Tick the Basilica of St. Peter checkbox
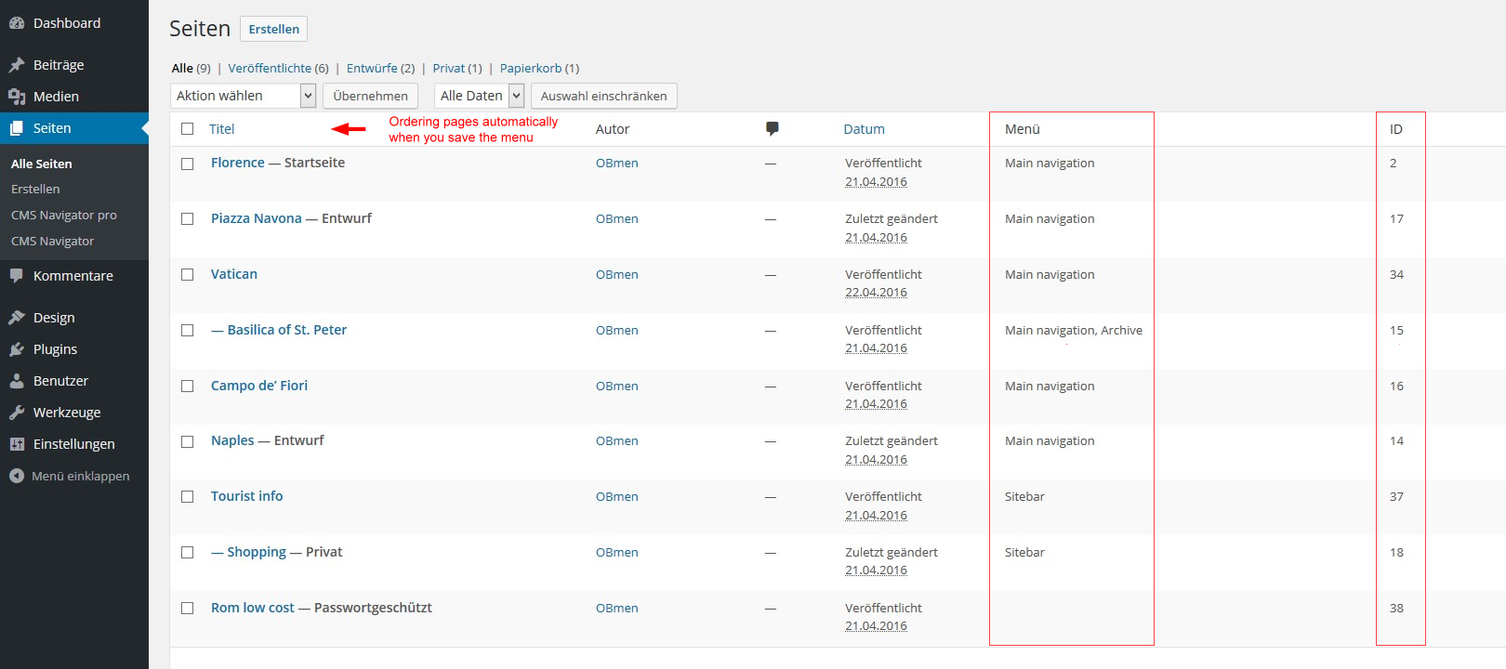This screenshot has width=1506, height=669. pos(188,331)
